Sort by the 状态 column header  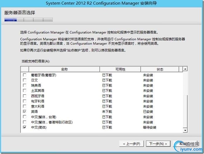(x=160, y=69)
